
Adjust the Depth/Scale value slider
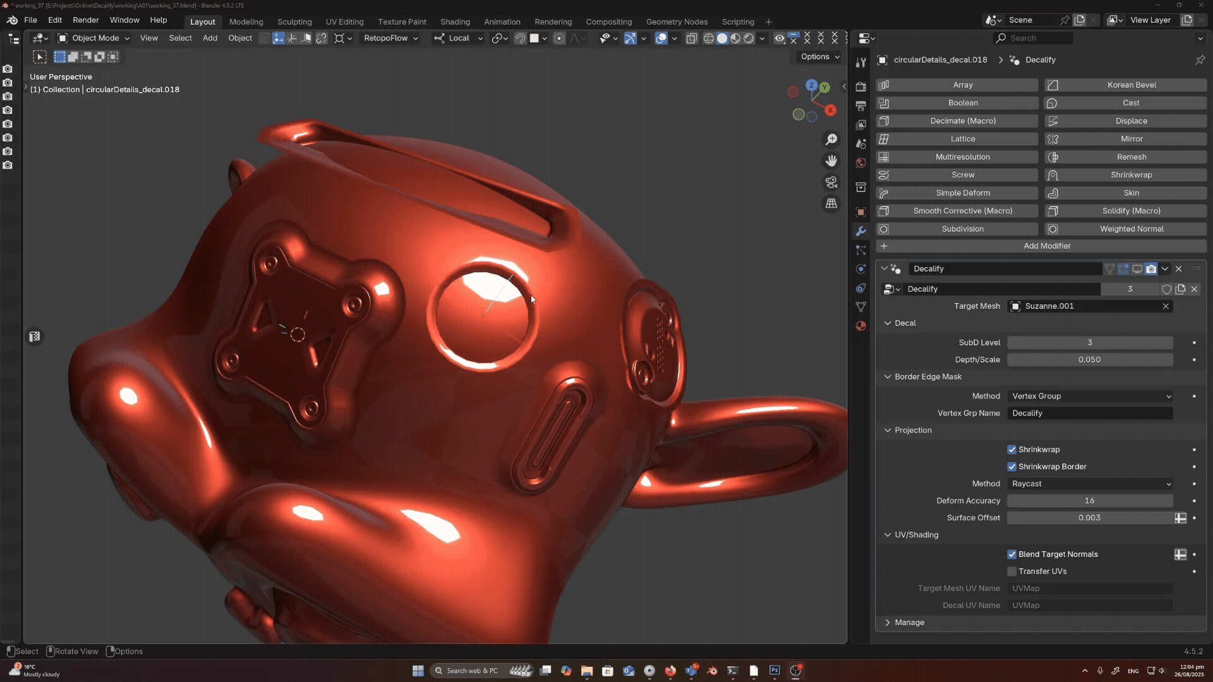pos(1090,360)
